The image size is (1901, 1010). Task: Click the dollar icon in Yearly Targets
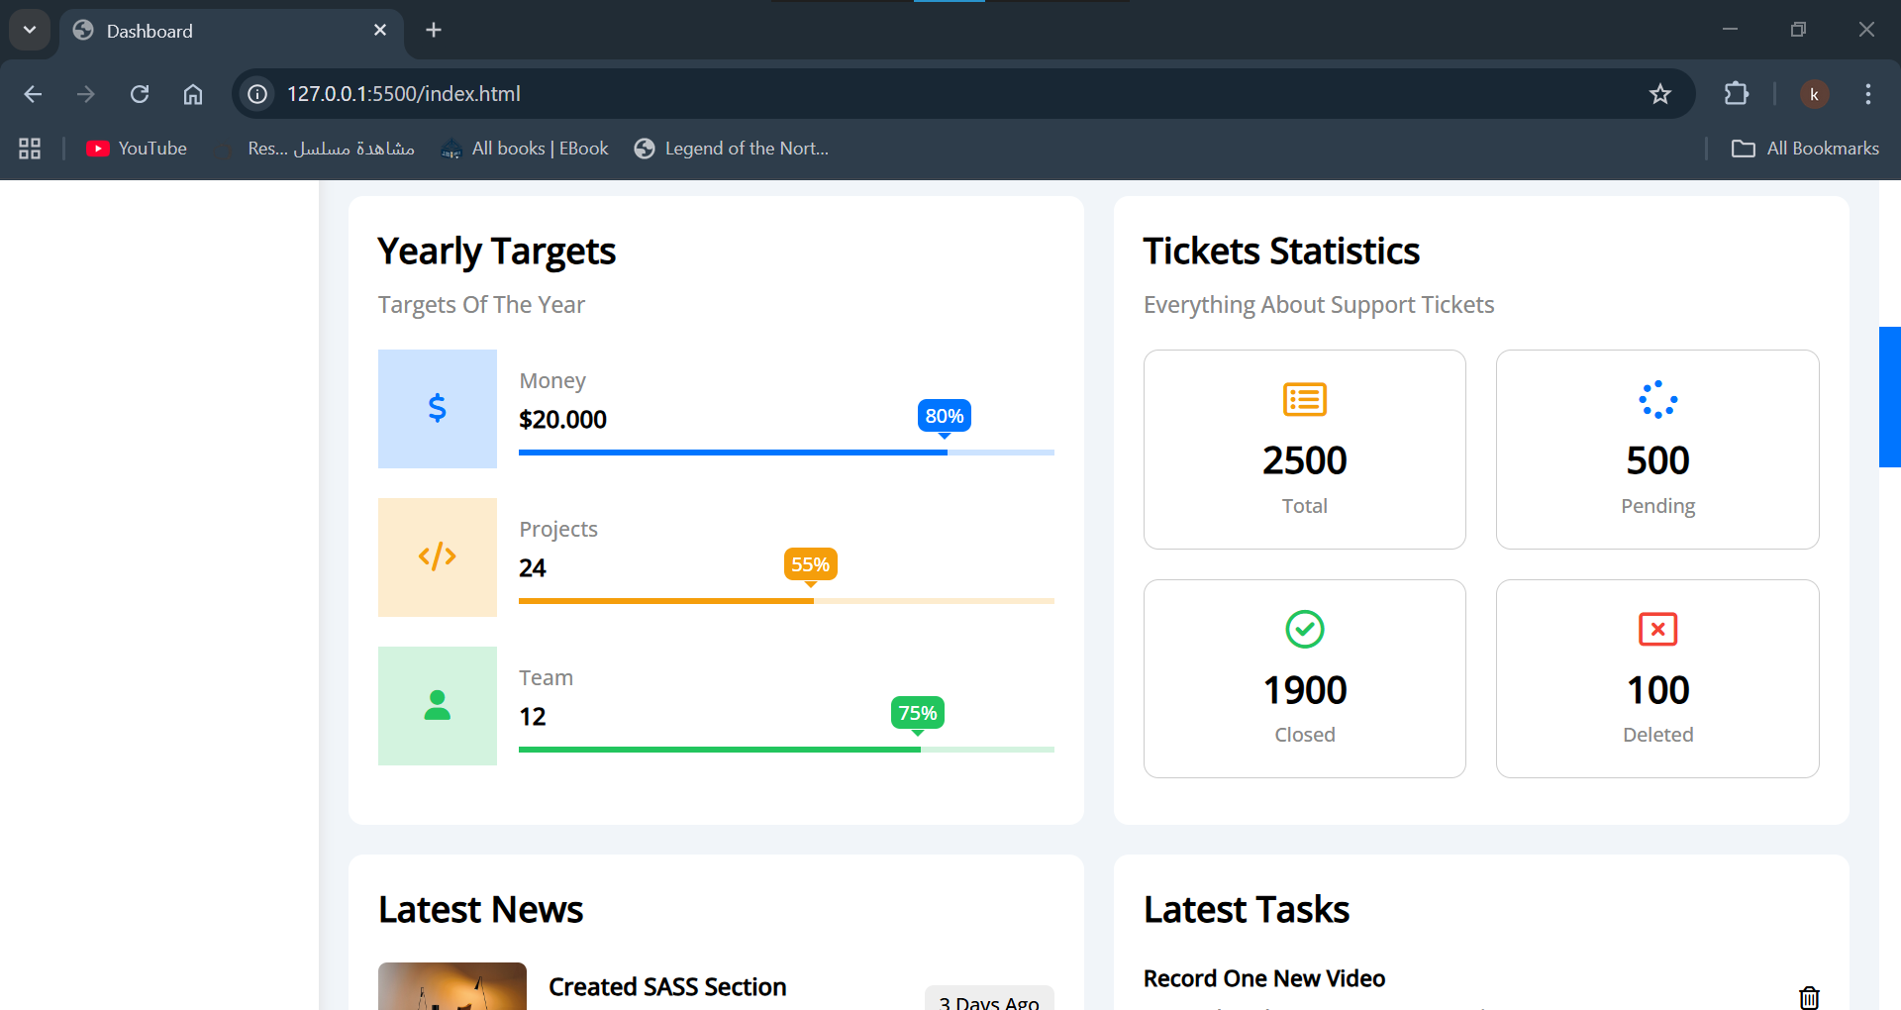point(437,408)
